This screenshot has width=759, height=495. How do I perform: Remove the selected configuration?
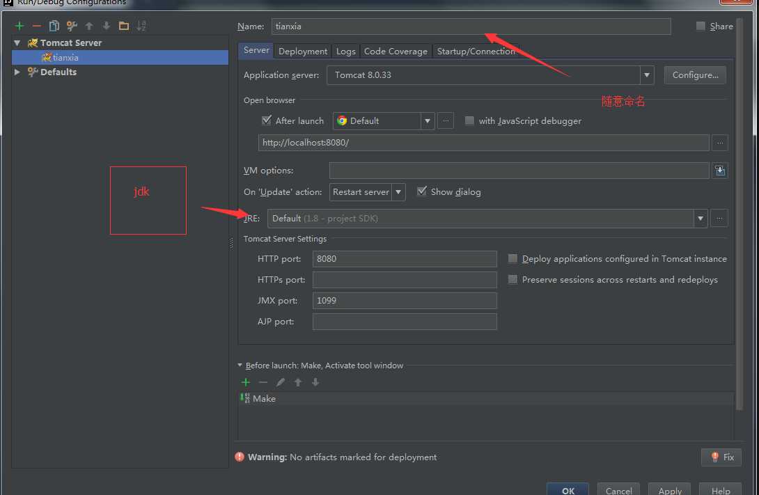36,26
